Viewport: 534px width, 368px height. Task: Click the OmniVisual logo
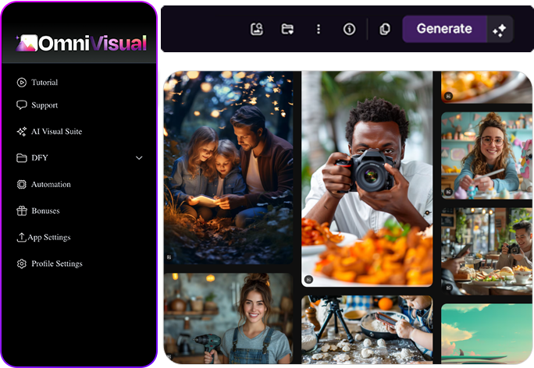[81, 44]
